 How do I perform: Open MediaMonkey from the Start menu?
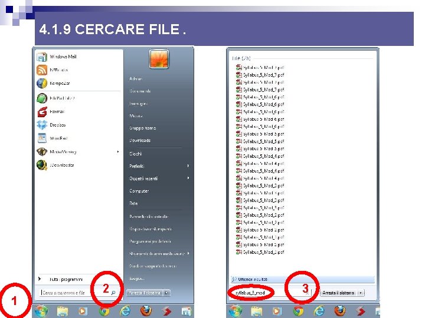[57, 152]
